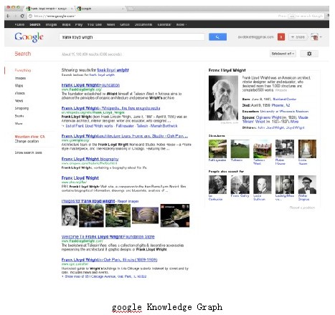335x315 pixels.
Task: Open Frank Lloyd Wright biography result
Action: coord(90,159)
